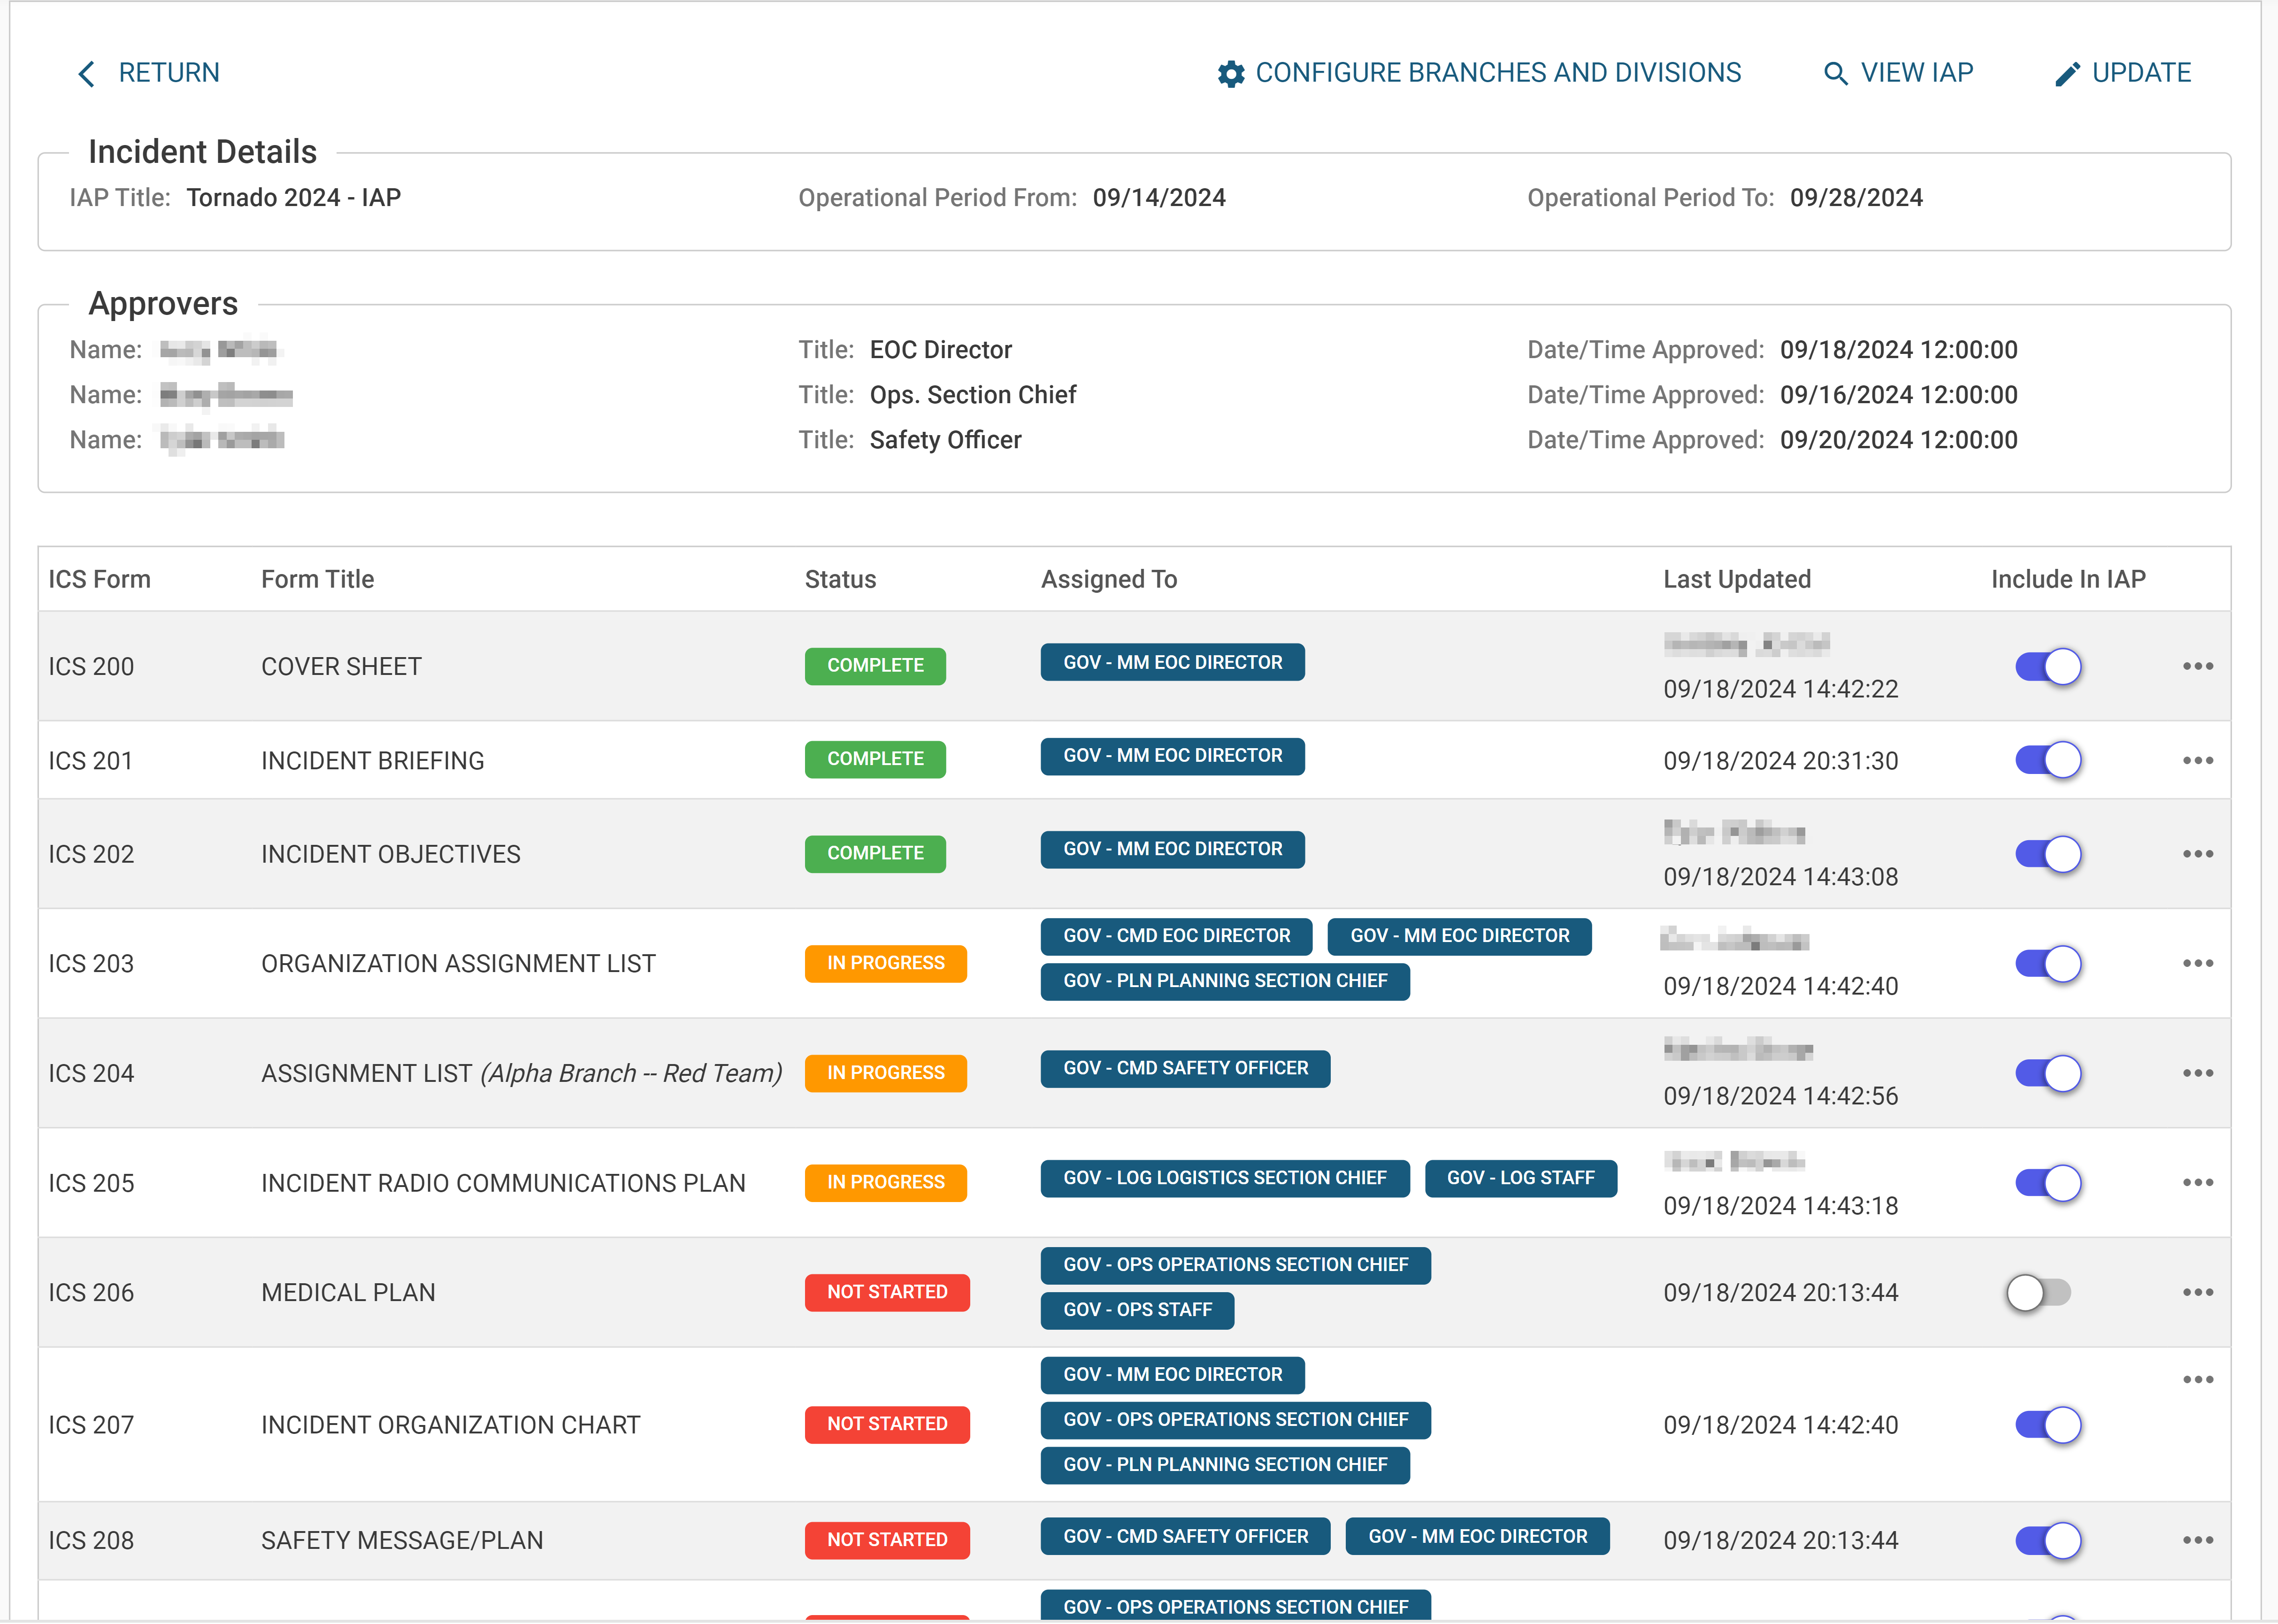Click the magnifier icon beside VIEW IAP

pyautogui.click(x=1835, y=74)
